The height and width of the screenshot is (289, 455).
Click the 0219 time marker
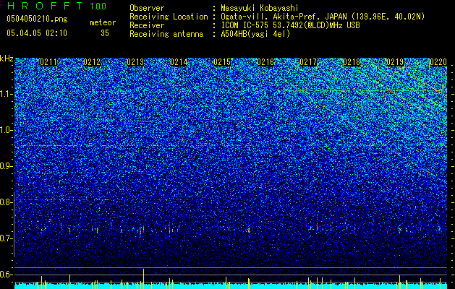[395, 62]
